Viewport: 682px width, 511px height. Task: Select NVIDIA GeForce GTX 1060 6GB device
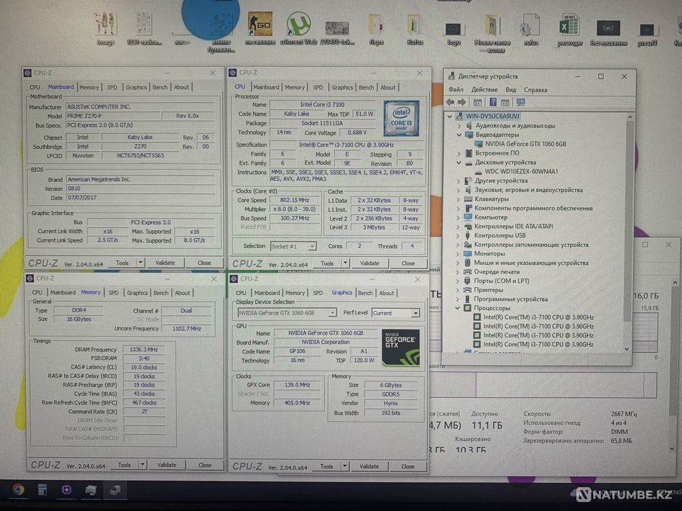click(x=525, y=144)
